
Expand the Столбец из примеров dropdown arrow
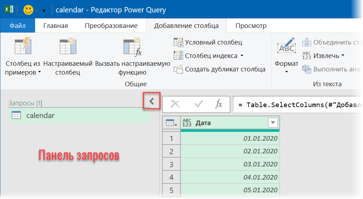click(x=40, y=72)
